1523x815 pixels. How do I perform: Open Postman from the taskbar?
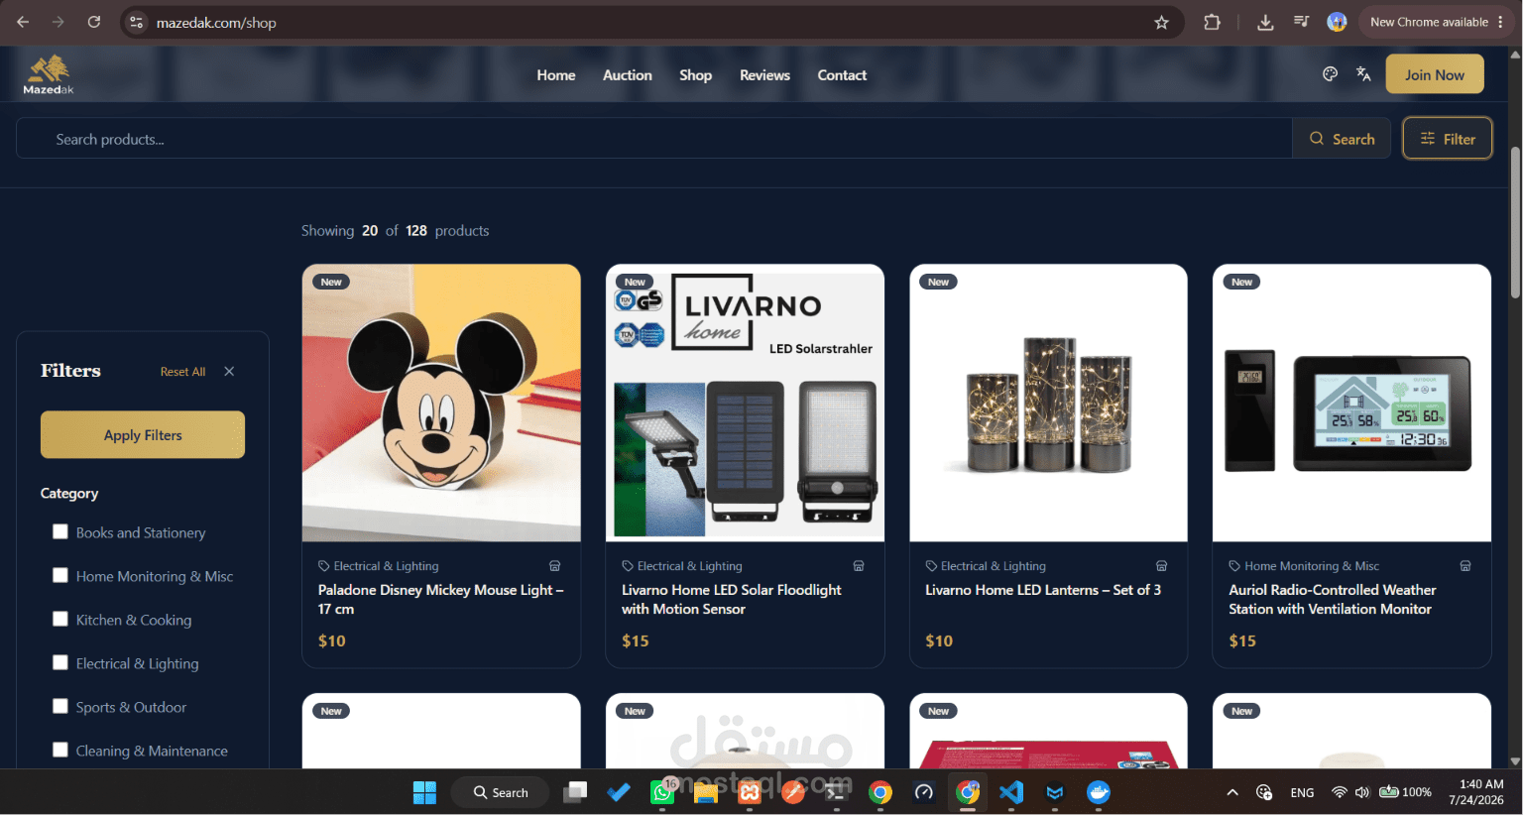pos(793,792)
